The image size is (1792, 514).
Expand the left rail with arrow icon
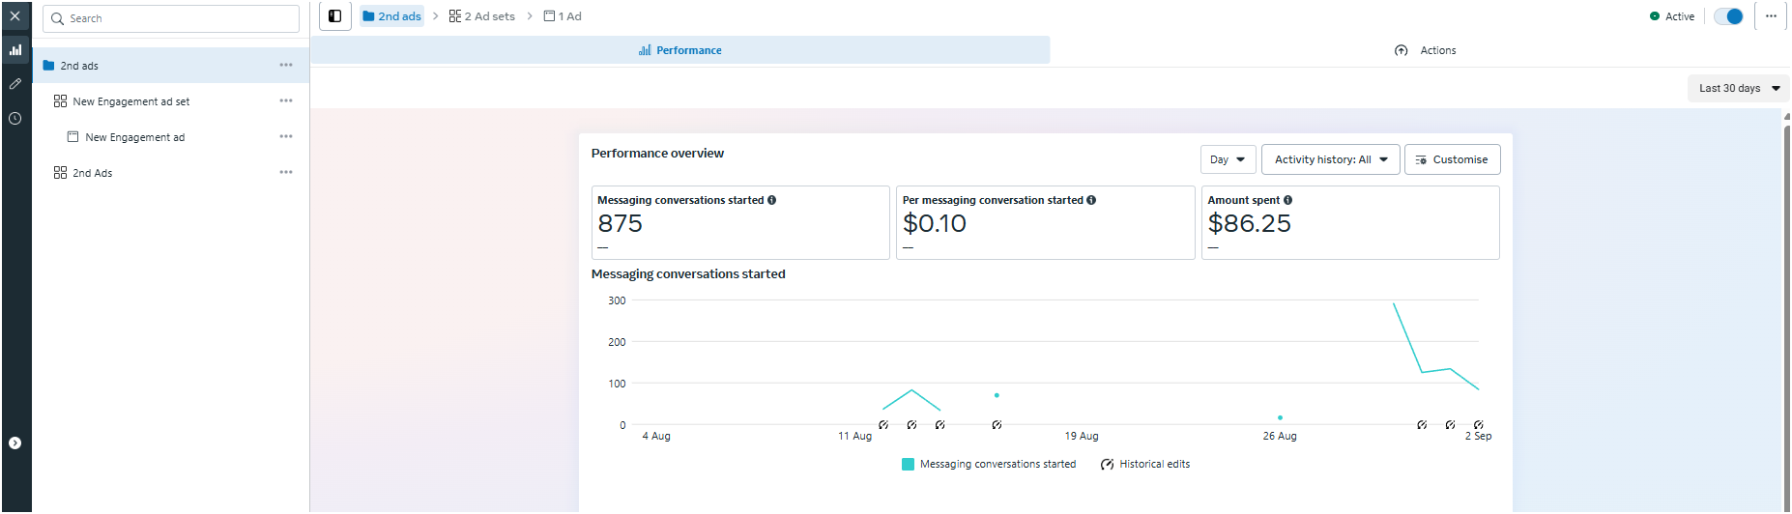(14, 443)
